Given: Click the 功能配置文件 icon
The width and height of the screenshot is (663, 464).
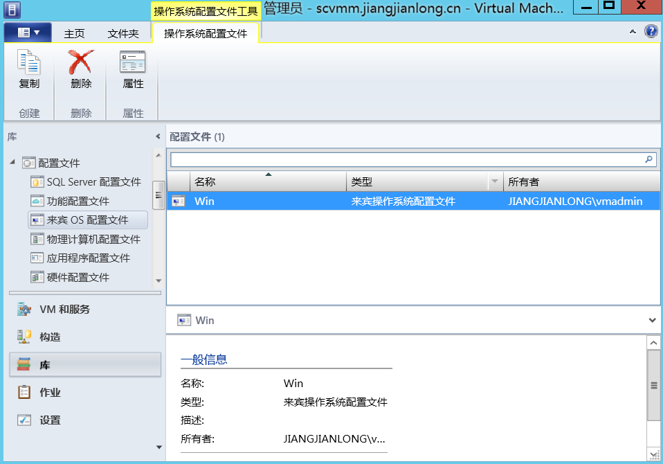Looking at the screenshot, I should (x=37, y=201).
